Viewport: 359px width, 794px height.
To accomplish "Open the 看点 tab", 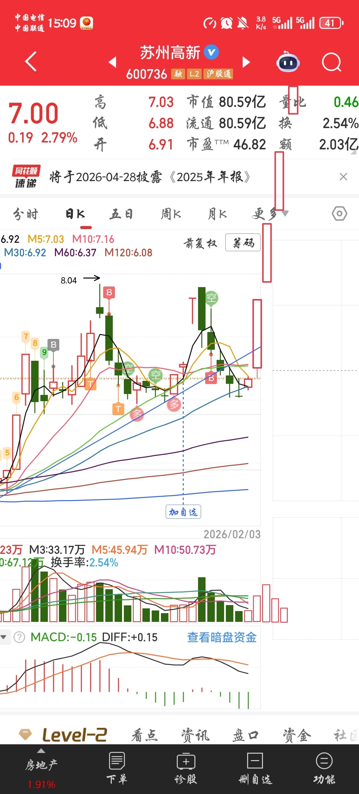I will pos(145,735).
